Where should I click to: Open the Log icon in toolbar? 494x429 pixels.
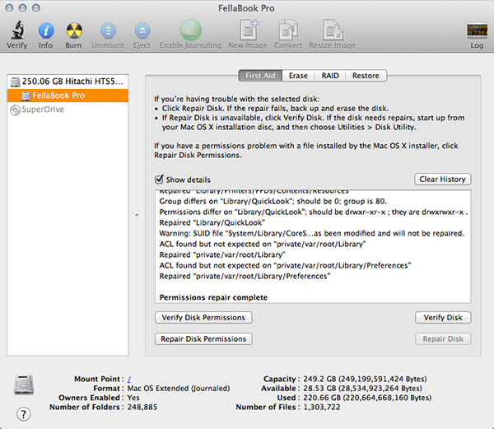477,30
